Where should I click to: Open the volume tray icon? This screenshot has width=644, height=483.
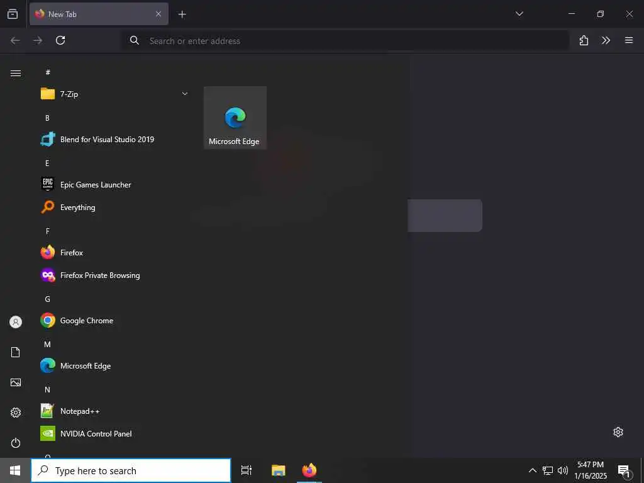click(563, 470)
